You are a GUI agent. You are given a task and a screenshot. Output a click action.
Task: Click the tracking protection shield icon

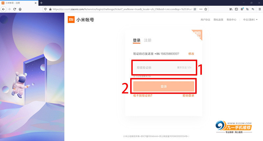45,9
